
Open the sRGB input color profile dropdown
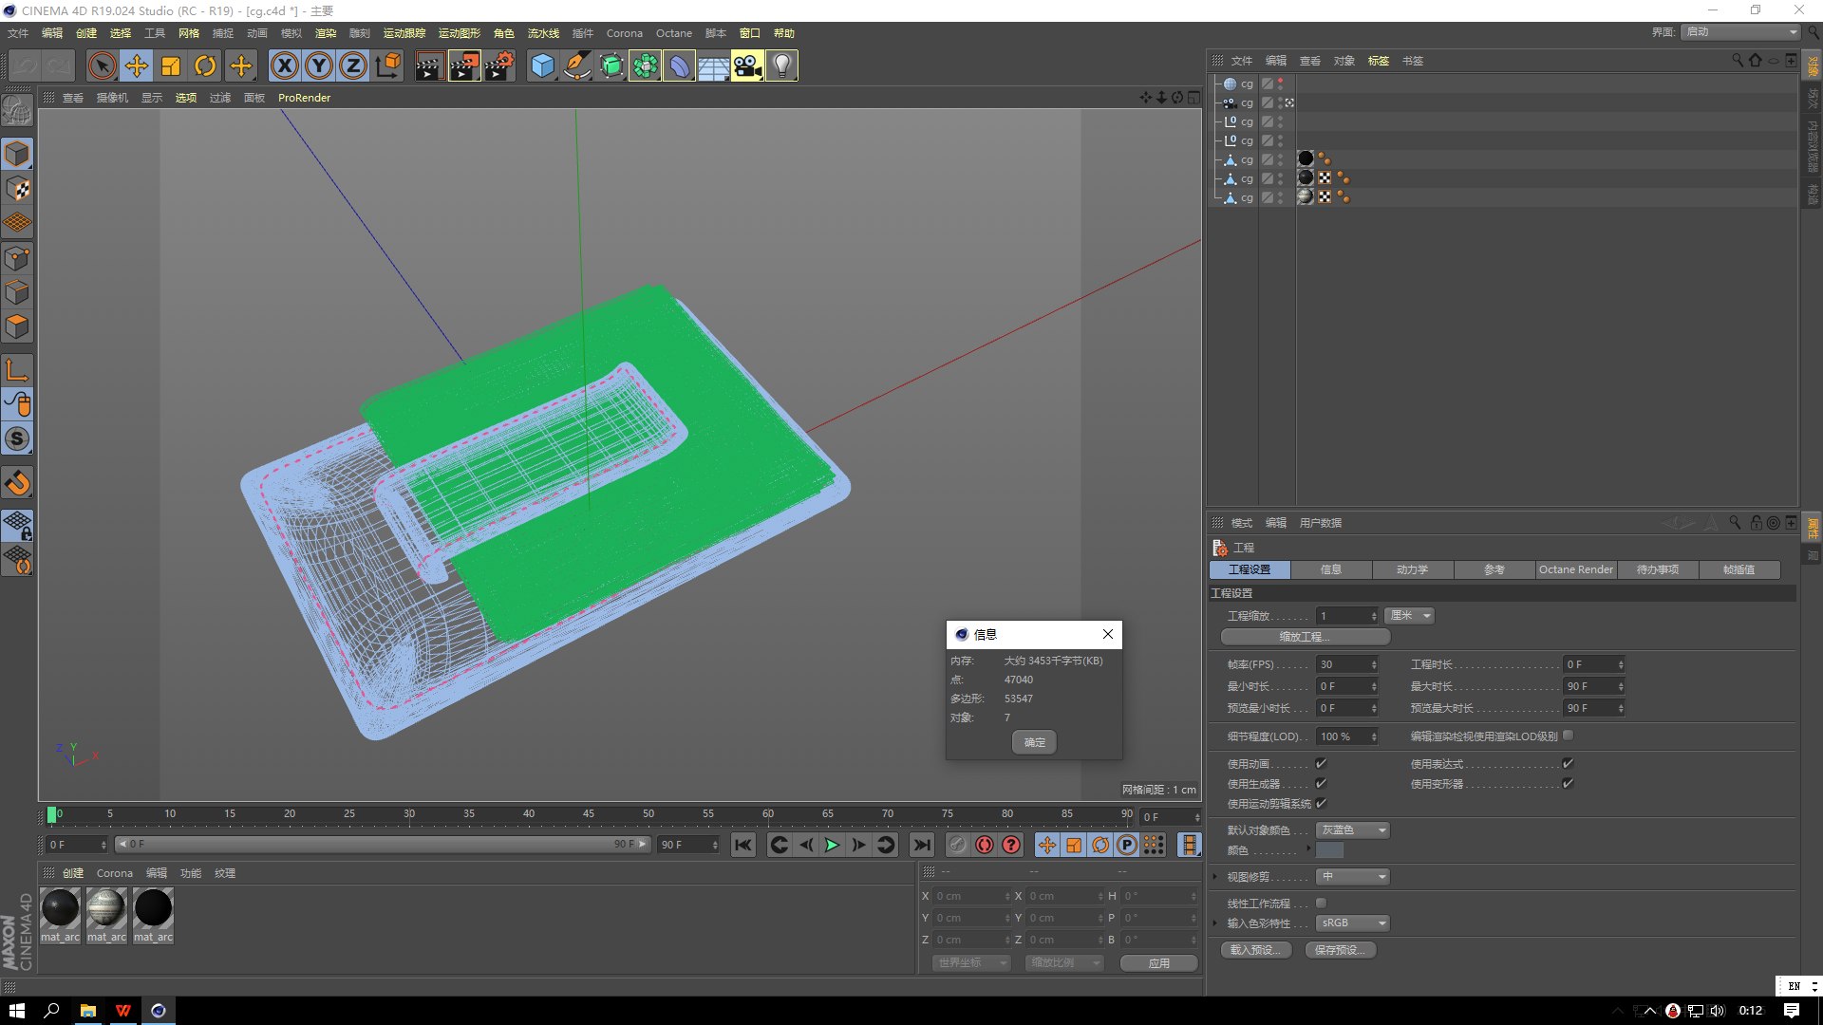[x=1353, y=923]
